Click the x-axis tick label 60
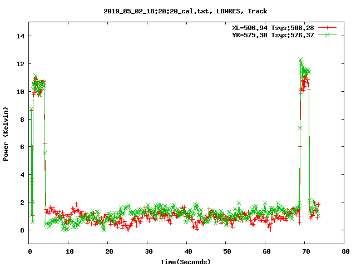 pos(266,251)
